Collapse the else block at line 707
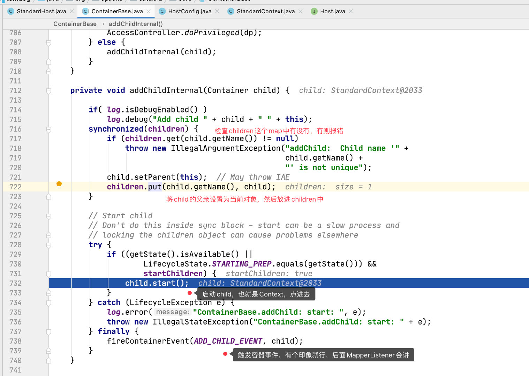 coord(49,42)
